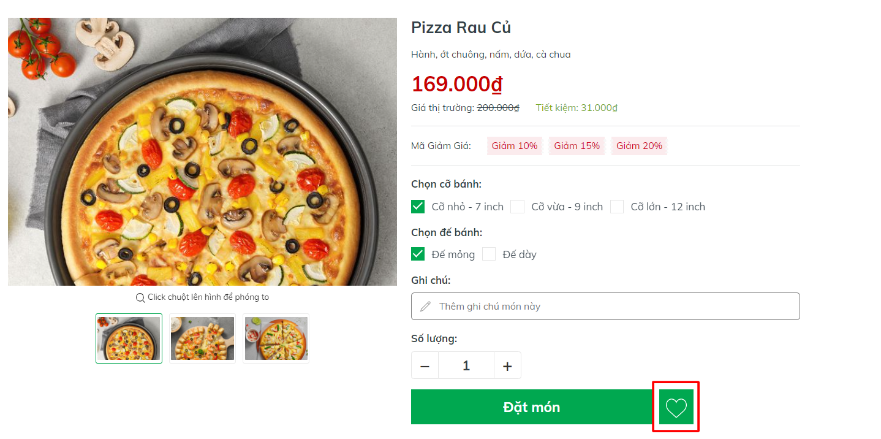Enable the Cỡ lớn - 12 inch checkbox

click(617, 207)
